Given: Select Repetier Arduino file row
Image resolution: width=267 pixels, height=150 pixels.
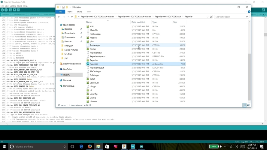Looking at the screenshot, I should [x=135, y=64].
